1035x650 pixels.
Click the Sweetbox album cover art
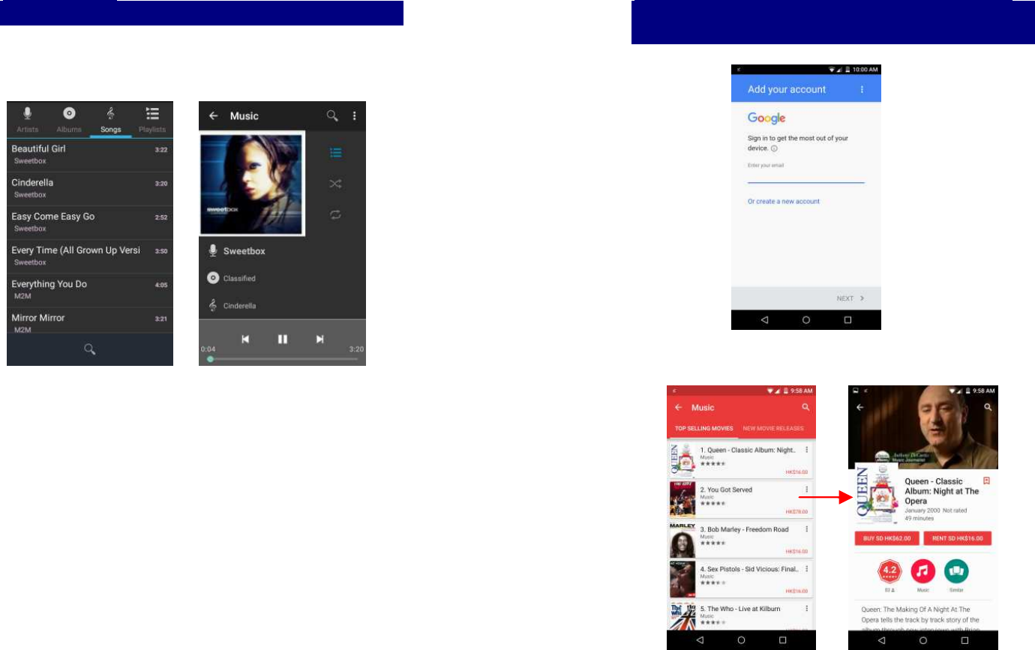[252, 184]
